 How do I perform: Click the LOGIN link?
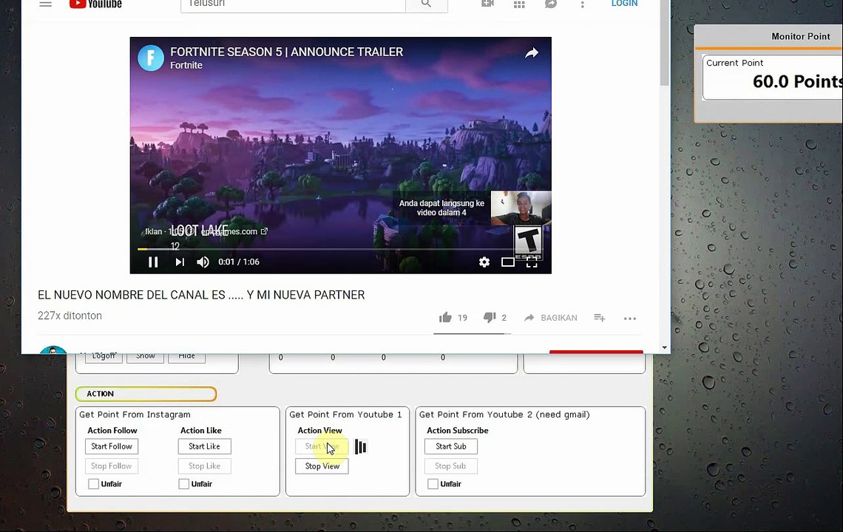pyautogui.click(x=624, y=3)
